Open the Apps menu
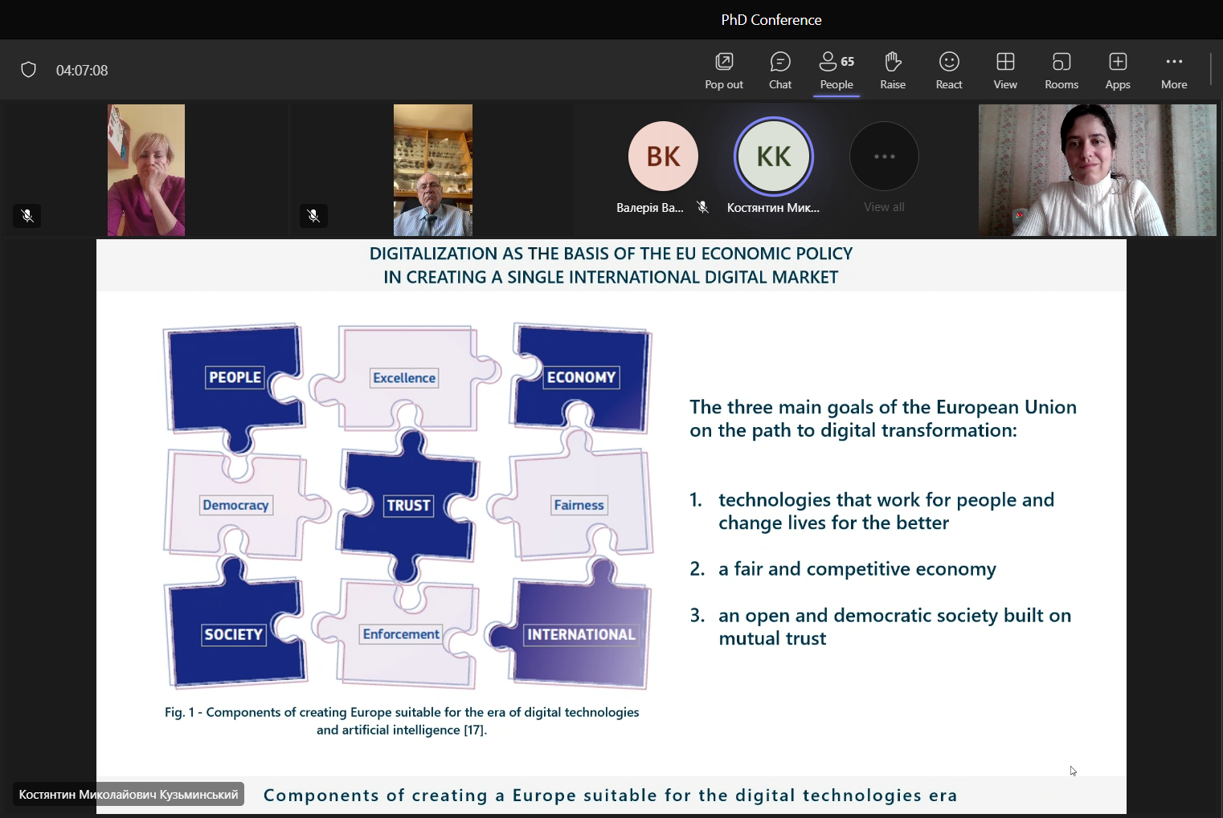Screen dimensions: 1223x818 click(x=1117, y=71)
